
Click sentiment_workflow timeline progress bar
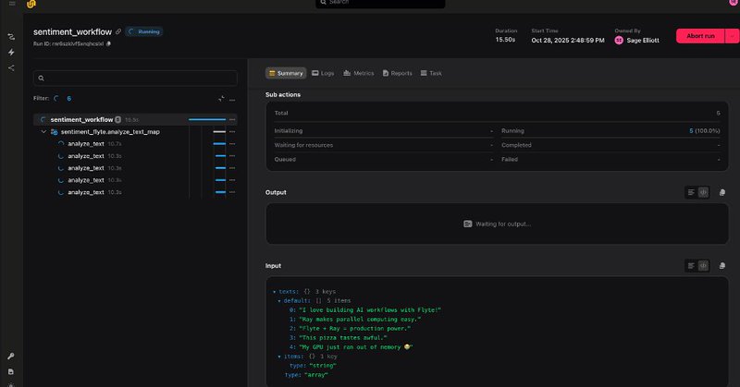coord(206,120)
